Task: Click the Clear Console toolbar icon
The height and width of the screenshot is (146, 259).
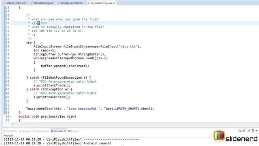Action: click(x=240, y=131)
